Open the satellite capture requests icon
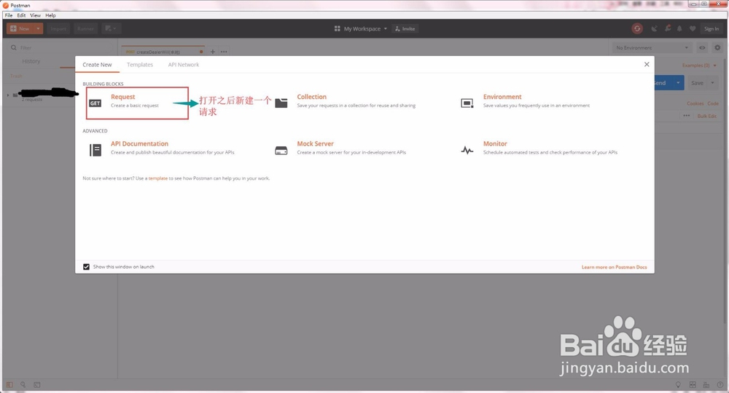 (654, 29)
